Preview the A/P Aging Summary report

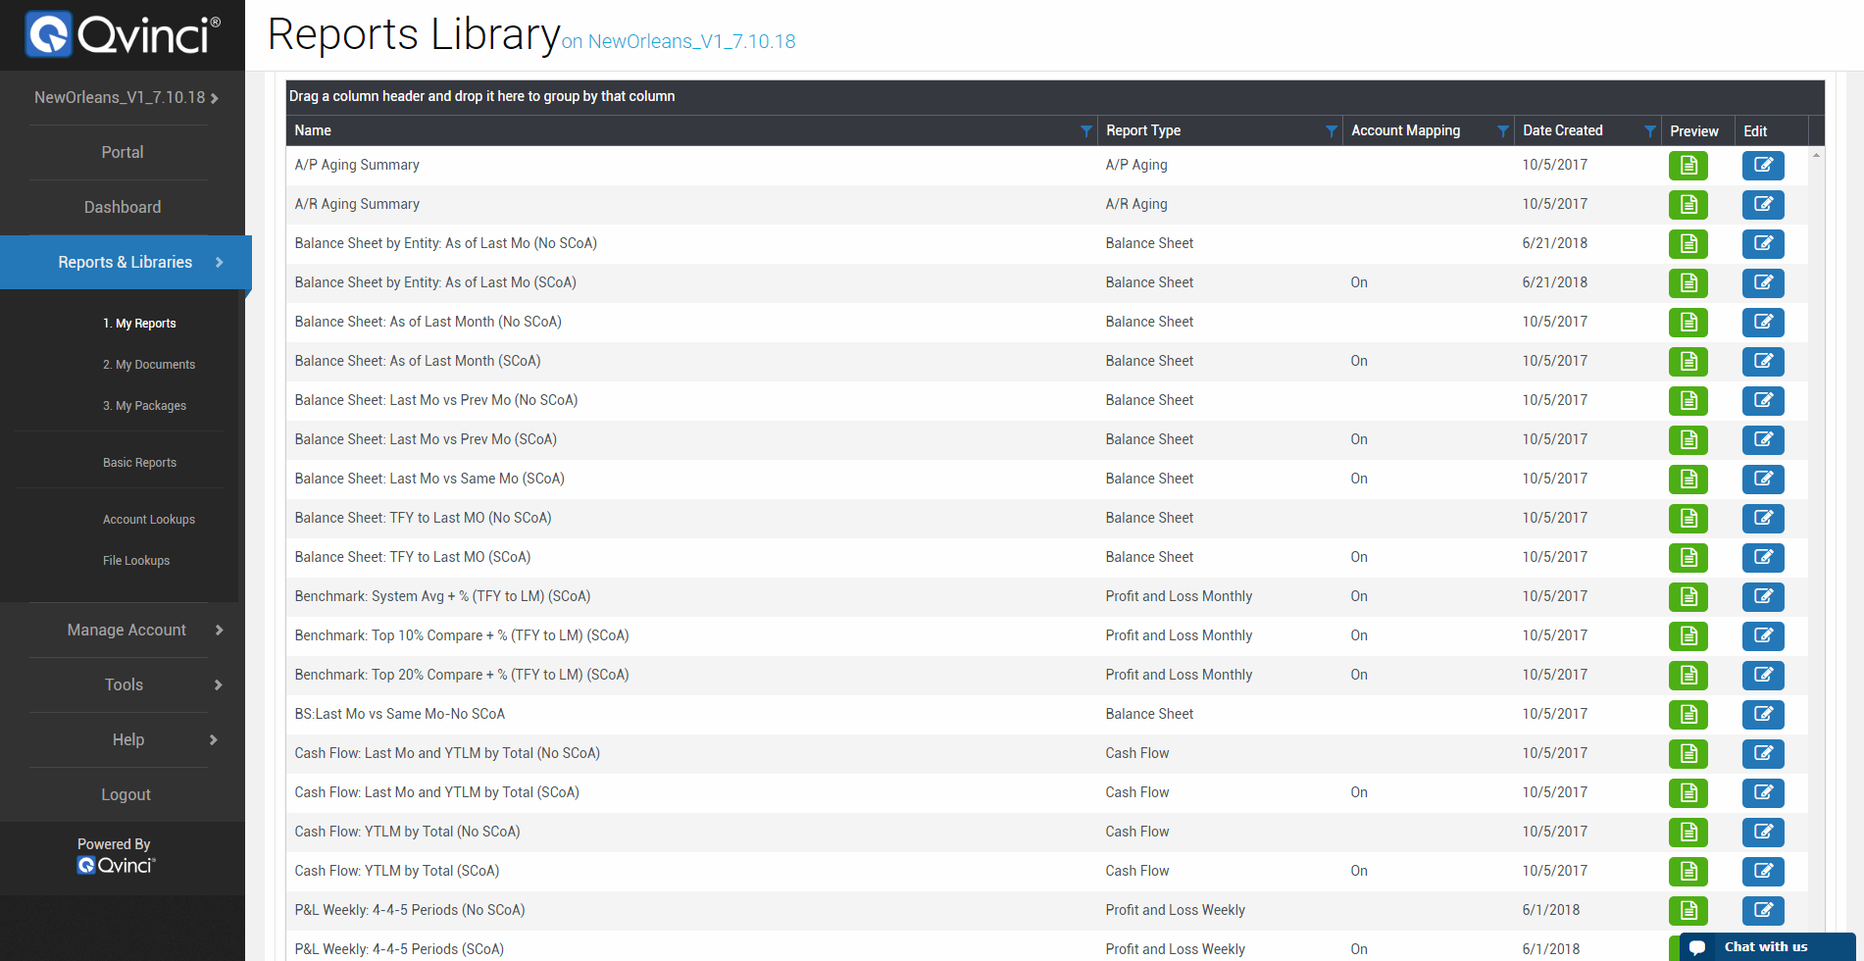click(x=1688, y=166)
